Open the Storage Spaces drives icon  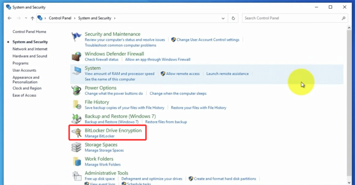76,147
